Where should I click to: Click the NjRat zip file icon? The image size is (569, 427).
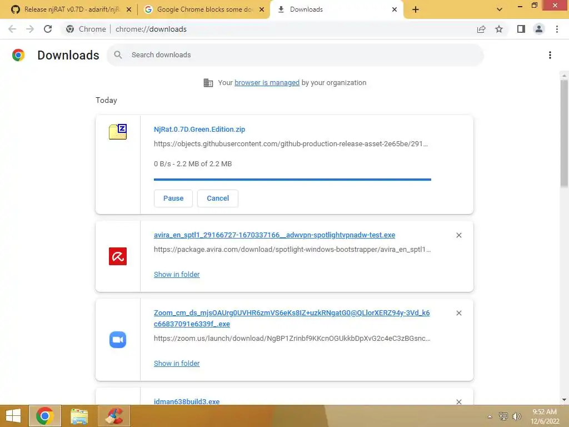pos(118,131)
